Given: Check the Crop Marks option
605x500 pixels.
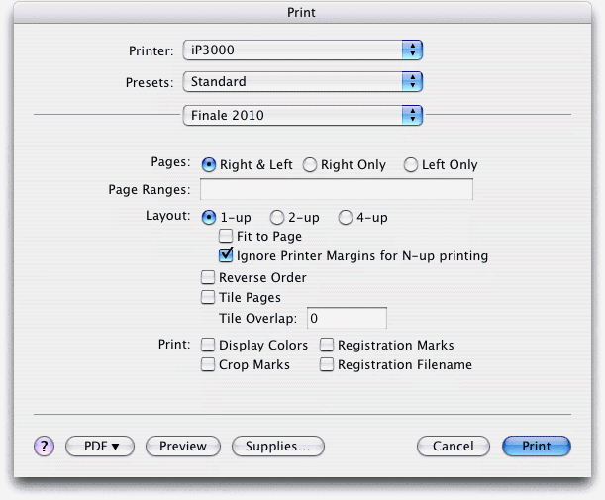Looking at the screenshot, I should tap(208, 364).
